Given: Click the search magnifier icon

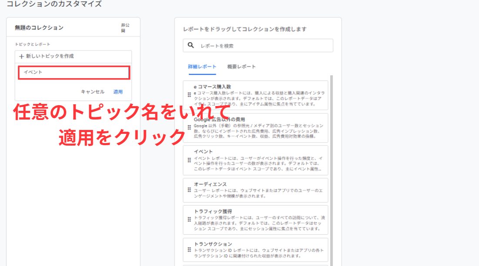Looking at the screenshot, I should pos(191,45).
